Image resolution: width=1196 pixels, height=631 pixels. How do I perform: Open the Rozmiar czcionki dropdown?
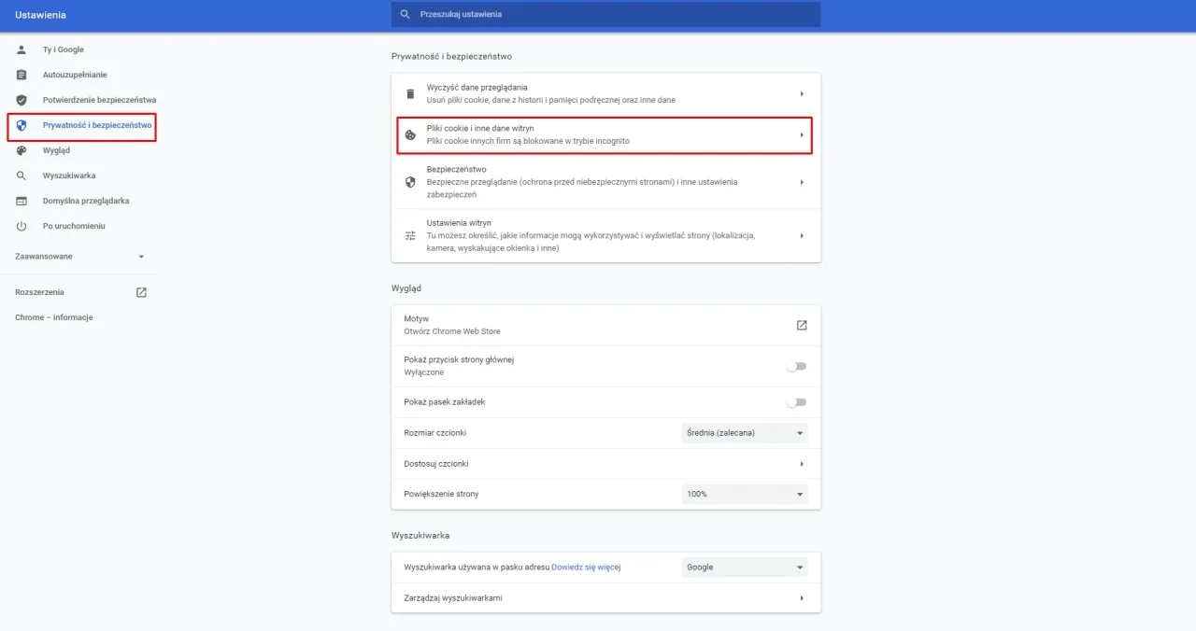744,432
